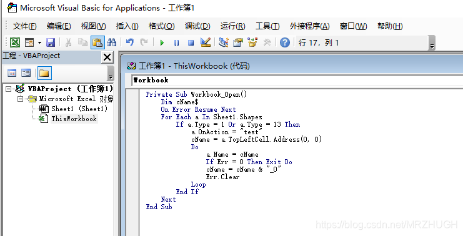Click the View Code icon in project panel
This screenshot has width=463, height=236.
point(12,73)
